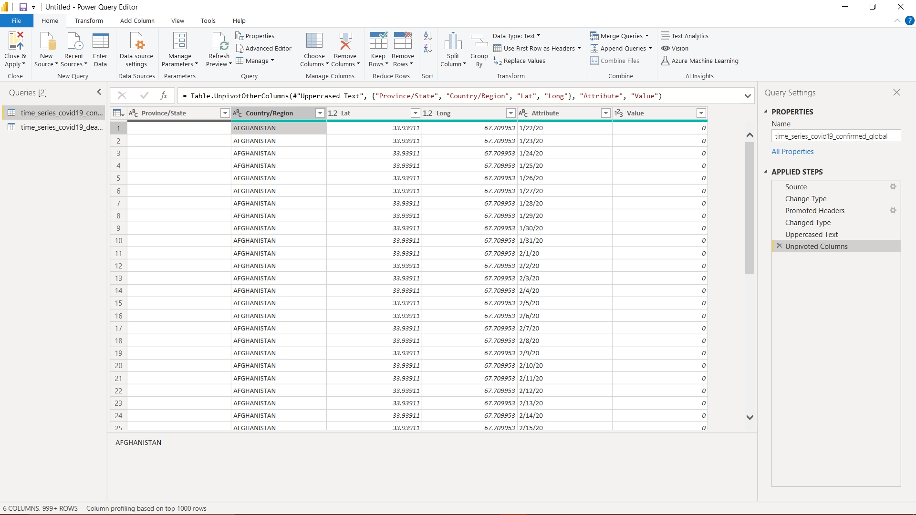
Task: Click the Remove Columns icon
Action: (x=345, y=41)
